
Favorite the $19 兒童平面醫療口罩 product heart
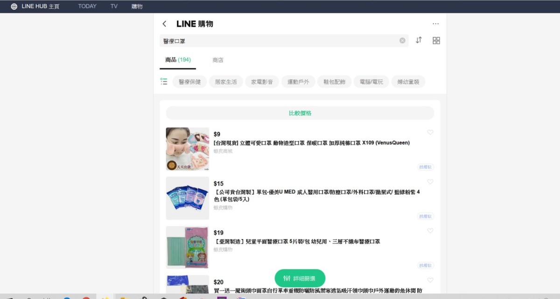point(430,231)
